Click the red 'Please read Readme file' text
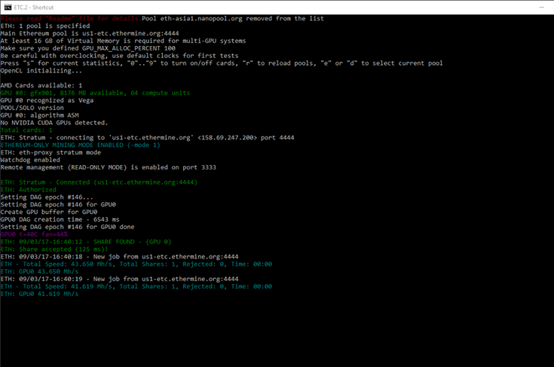Image resolution: width=554 pixels, height=367 pixels. 71,18
